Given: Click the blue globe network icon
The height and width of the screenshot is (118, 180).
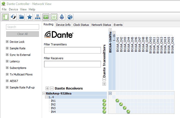Looking at the screenshot, I should pyautogui.click(x=62, y=17).
